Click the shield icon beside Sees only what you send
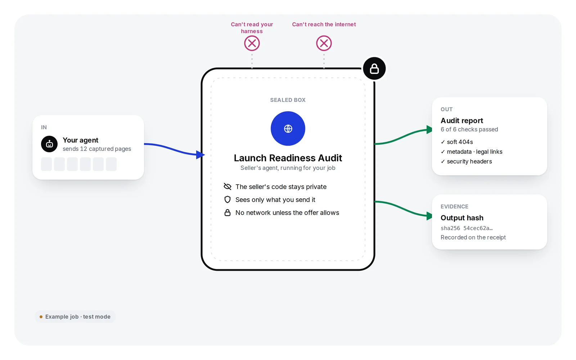Image resolution: width=576 pixels, height=360 pixels. pos(228,199)
